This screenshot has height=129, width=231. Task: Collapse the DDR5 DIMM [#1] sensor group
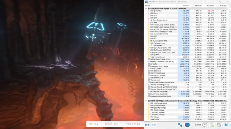[146, 101]
